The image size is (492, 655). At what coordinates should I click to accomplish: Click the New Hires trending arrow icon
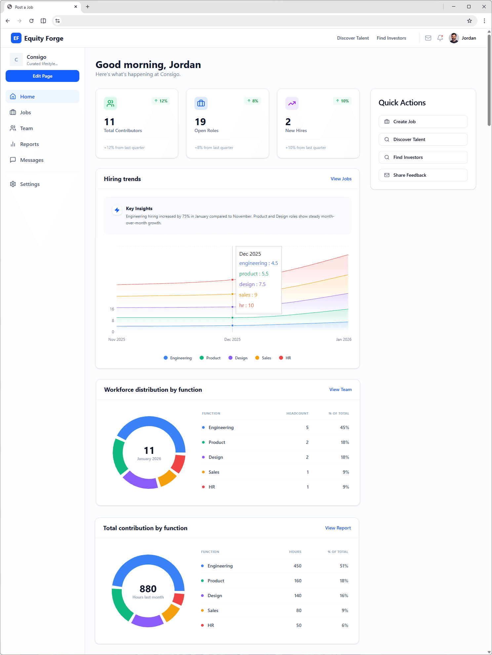click(292, 103)
